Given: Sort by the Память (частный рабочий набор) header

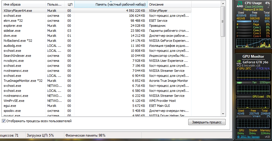Looking at the screenshot, I should click(111, 4).
